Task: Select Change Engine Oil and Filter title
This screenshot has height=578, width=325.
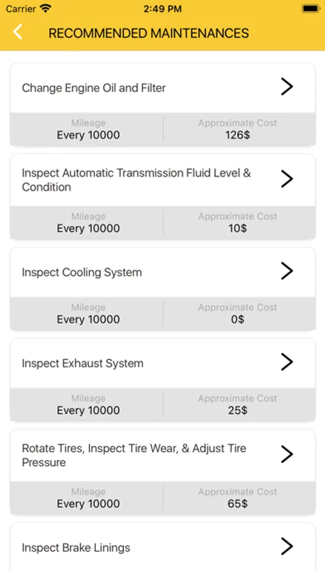Action: click(94, 88)
